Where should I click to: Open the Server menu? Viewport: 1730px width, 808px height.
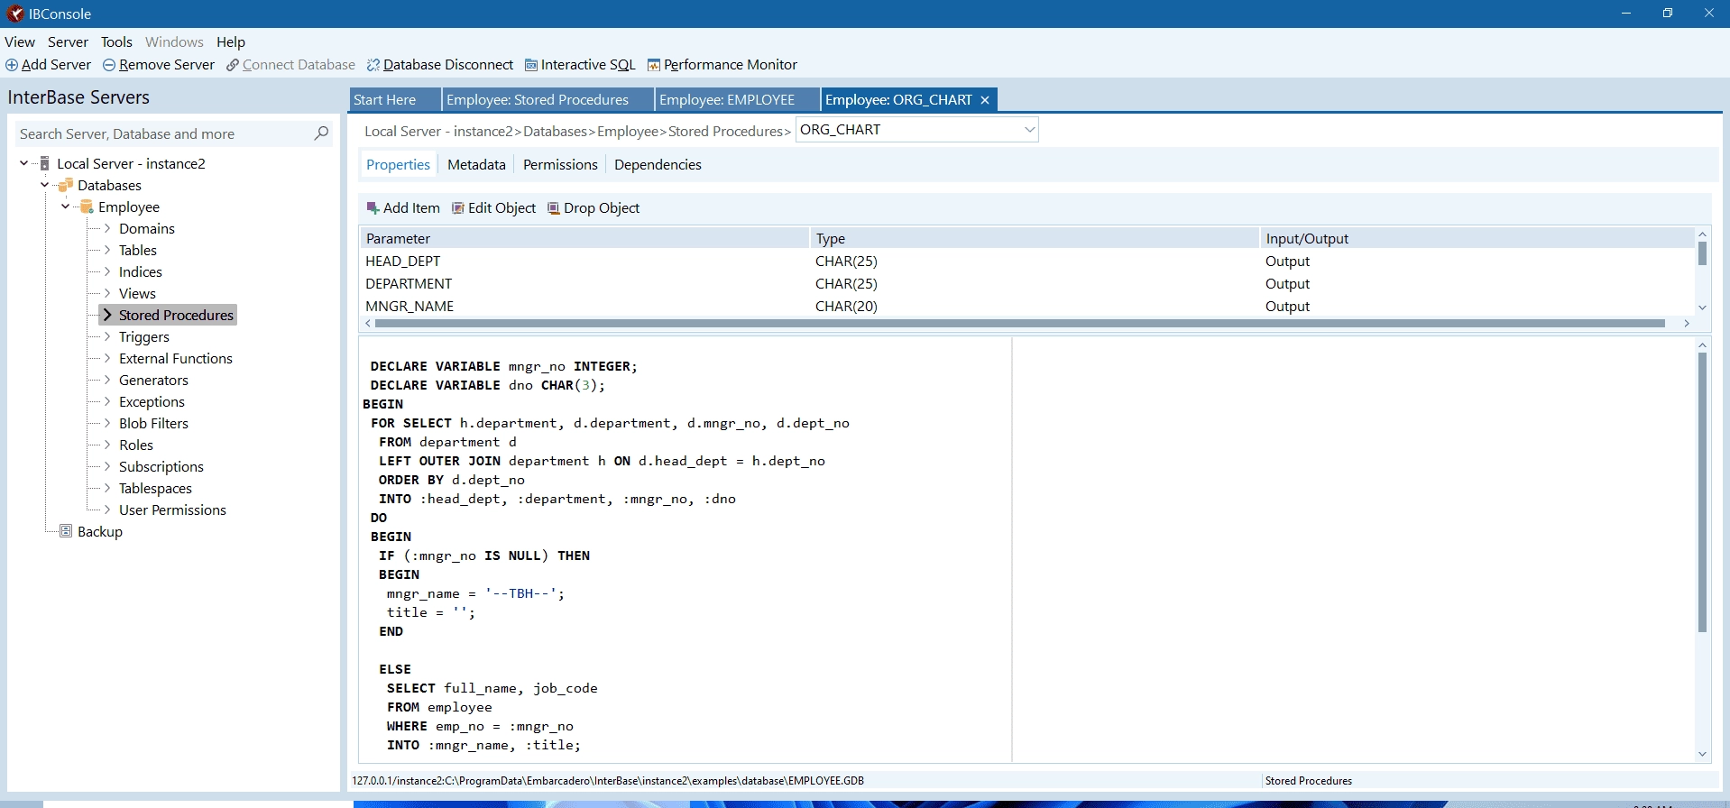tap(68, 41)
